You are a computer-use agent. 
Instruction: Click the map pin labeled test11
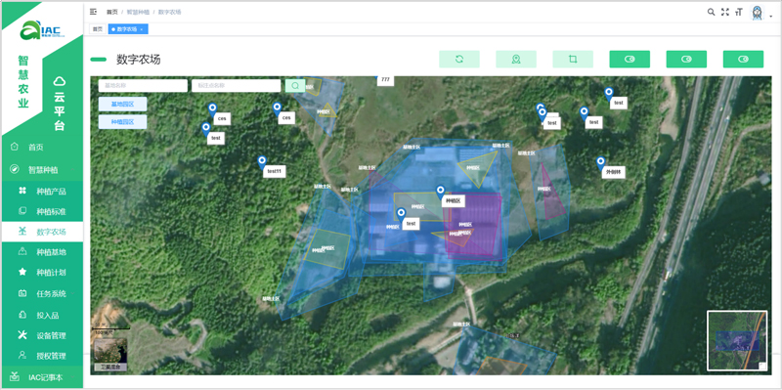tap(262, 162)
